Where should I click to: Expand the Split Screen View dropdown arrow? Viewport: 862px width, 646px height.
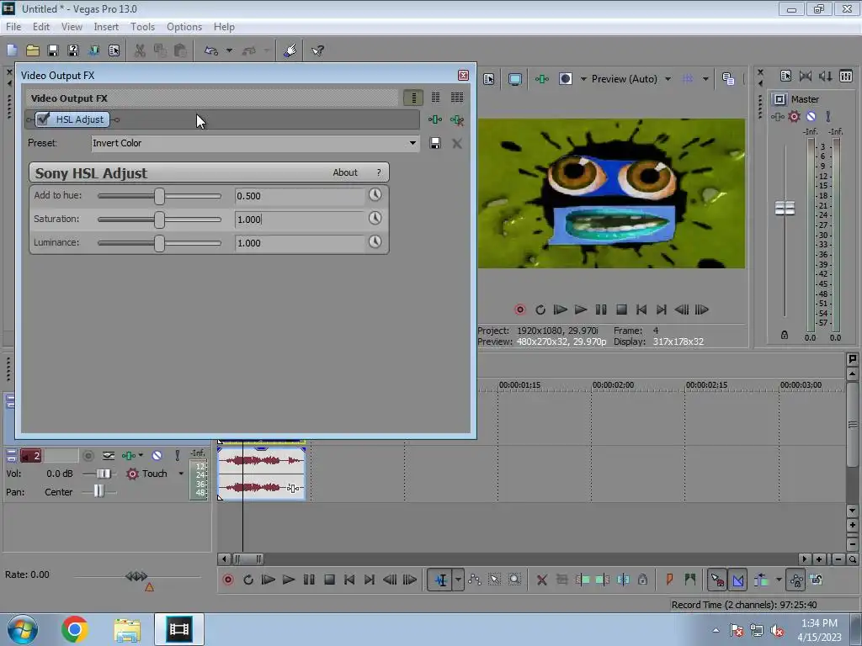tap(583, 79)
